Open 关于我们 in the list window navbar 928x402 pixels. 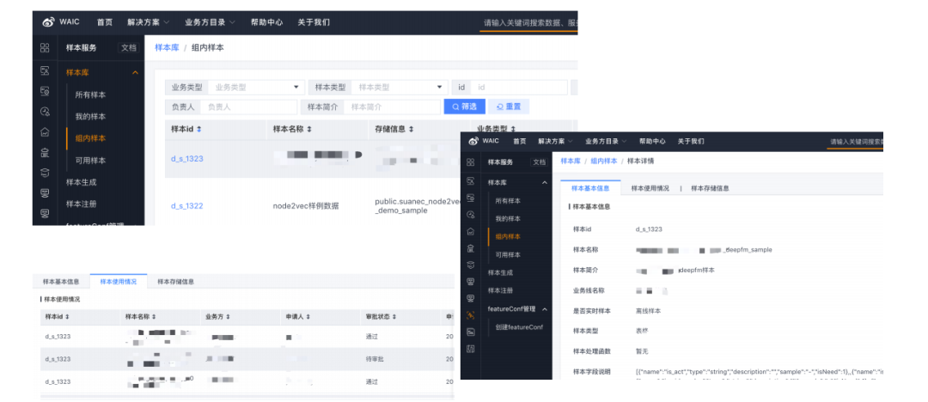[314, 22]
